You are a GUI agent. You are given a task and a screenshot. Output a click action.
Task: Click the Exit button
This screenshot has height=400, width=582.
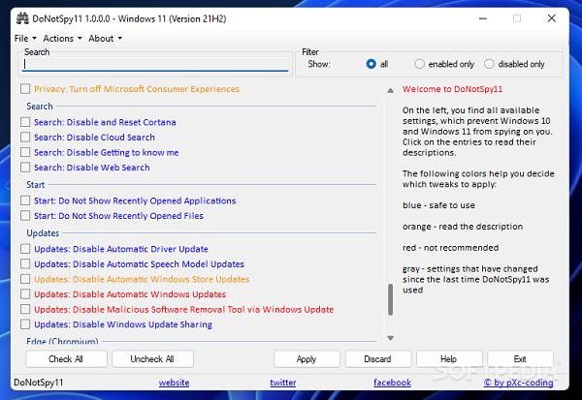coord(520,359)
